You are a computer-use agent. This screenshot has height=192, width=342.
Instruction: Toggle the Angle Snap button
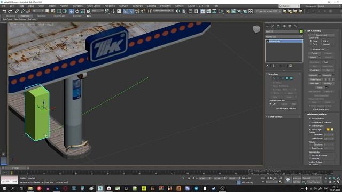point(131,11)
